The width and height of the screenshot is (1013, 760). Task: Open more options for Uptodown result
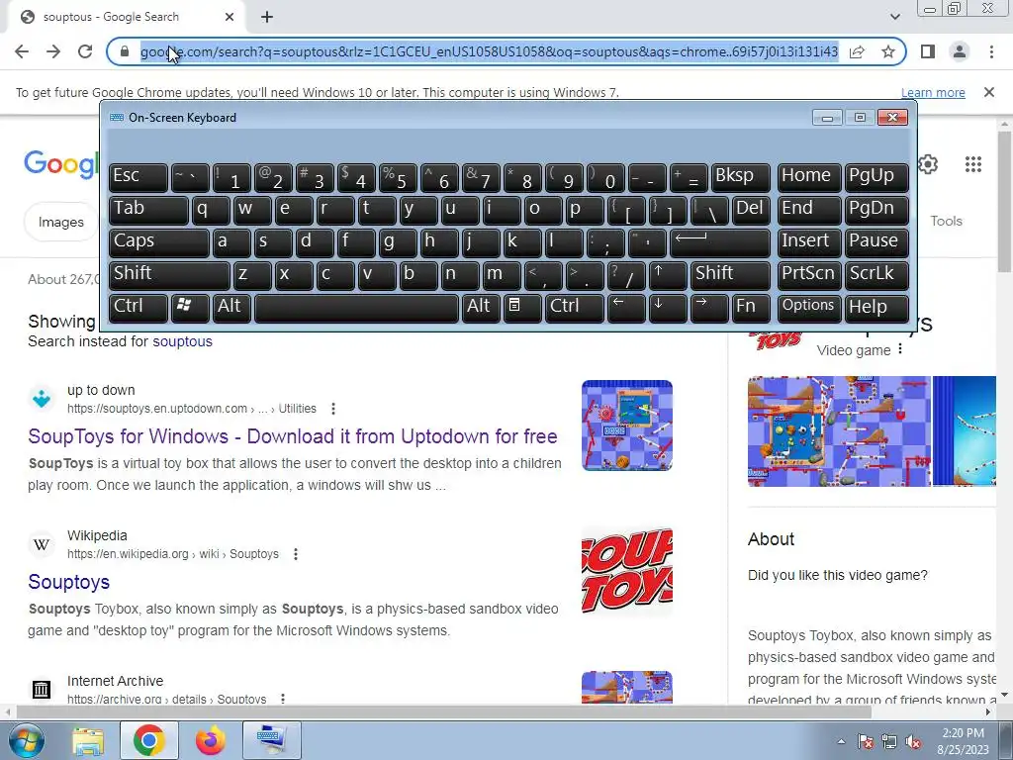click(333, 409)
